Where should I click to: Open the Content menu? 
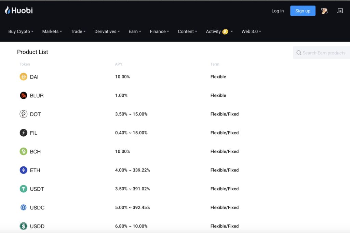[188, 31]
